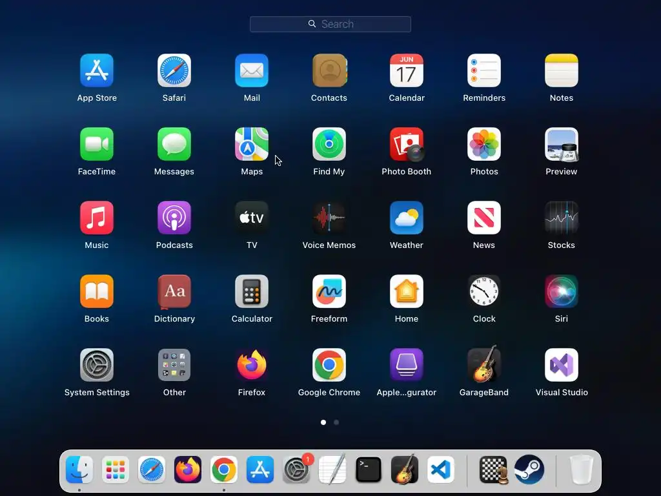Open TextEdit from the Dock

pos(332,470)
